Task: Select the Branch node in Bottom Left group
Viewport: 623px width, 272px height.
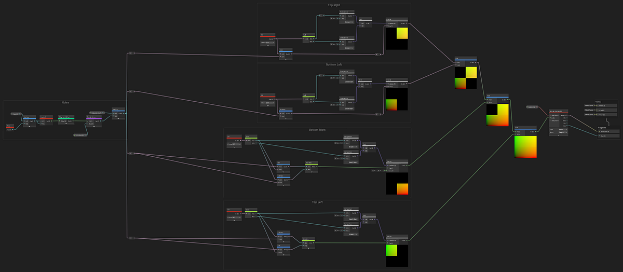Action: tap(397, 94)
